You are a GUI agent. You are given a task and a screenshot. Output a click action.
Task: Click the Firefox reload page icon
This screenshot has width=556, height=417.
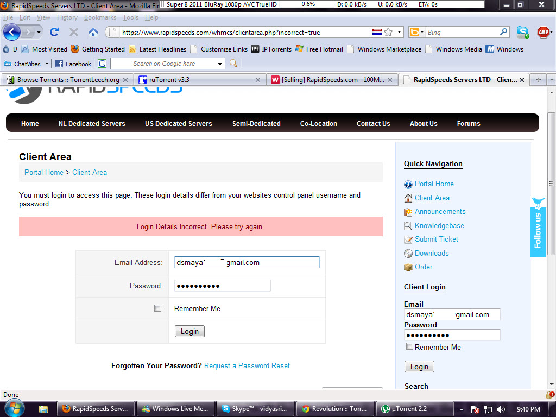tap(54, 32)
